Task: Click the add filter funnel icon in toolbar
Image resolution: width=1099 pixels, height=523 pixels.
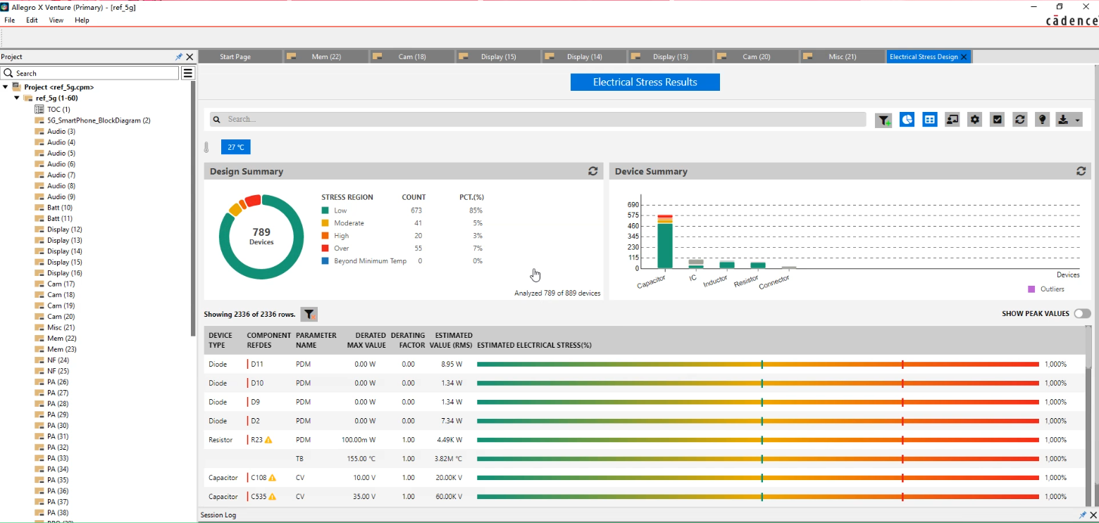Action: click(x=883, y=120)
